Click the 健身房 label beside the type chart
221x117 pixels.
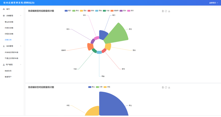point(64,50)
